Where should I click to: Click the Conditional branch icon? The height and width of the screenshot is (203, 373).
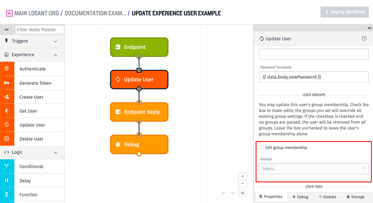[x=7, y=166]
